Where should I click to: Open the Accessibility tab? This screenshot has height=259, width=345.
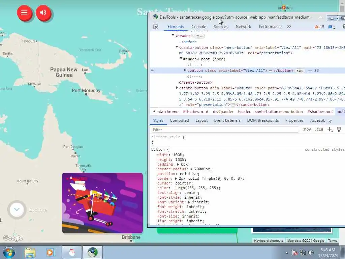click(x=321, y=120)
